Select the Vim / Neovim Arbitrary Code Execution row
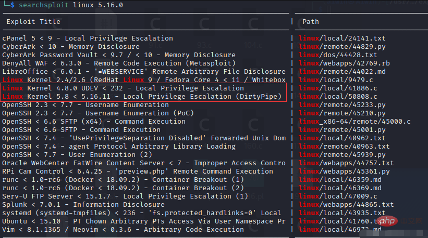Image resolution: width=428 pixels, height=238 pixels. click(x=123, y=230)
